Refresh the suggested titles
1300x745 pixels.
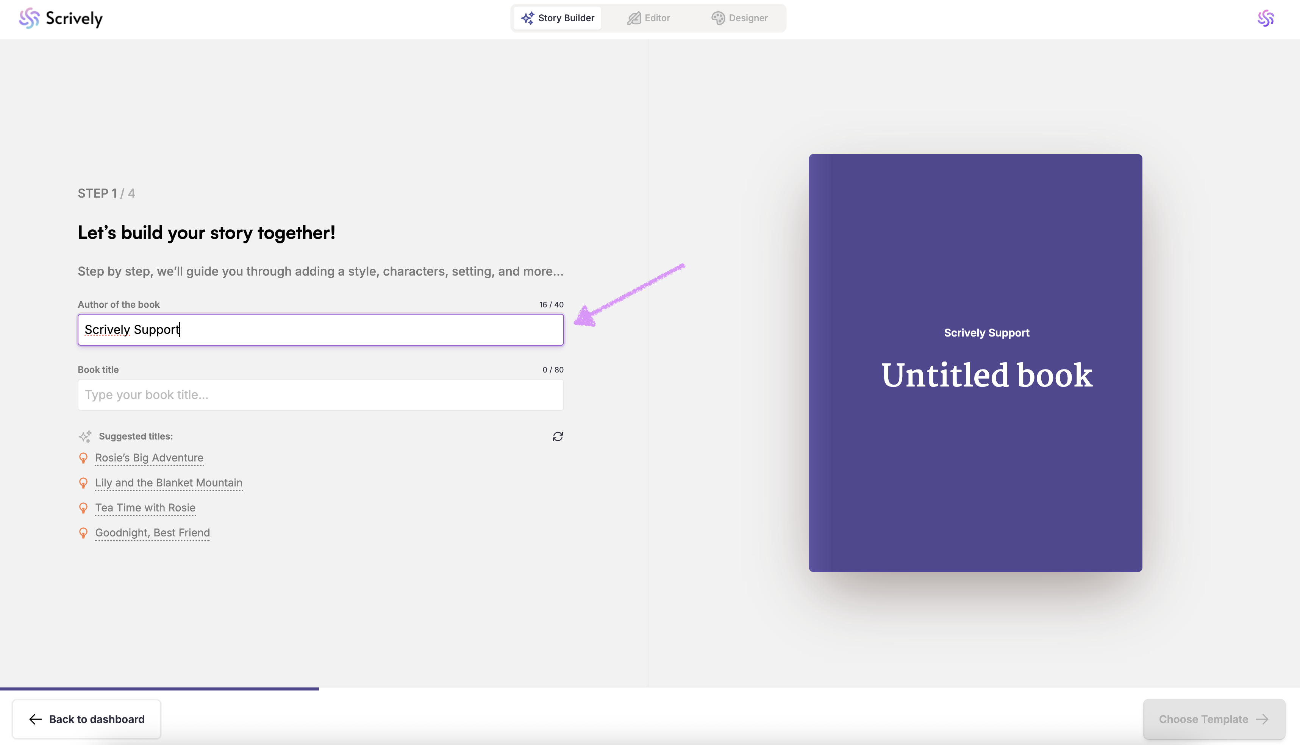click(558, 436)
